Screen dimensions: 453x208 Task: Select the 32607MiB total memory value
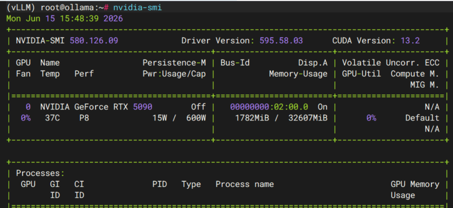click(x=308, y=118)
